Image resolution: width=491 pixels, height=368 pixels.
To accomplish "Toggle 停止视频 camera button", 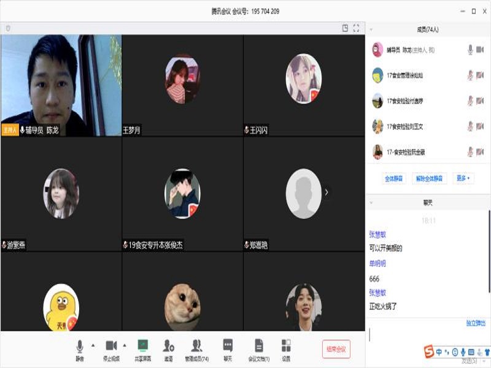I will [111, 346].
